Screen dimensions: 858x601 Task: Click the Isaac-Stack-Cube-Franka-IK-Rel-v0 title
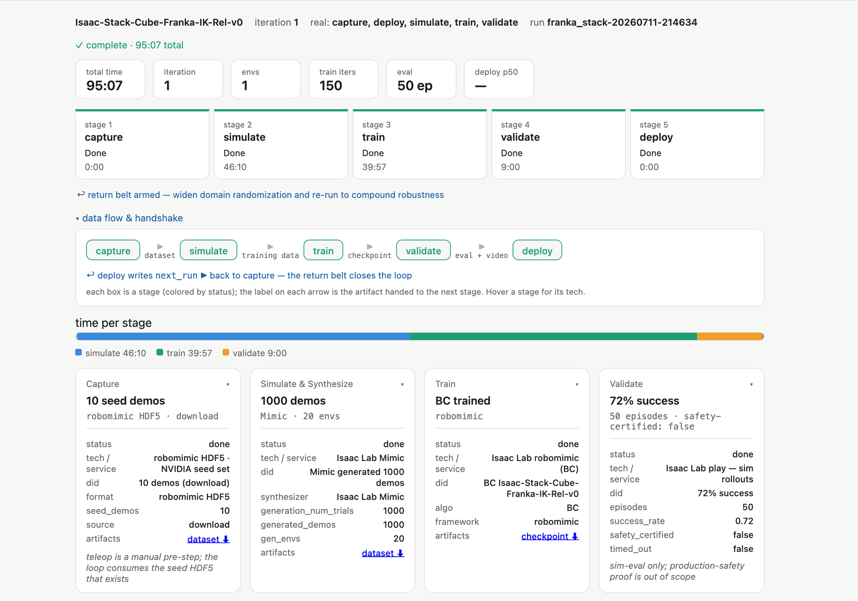pos(159,22)
